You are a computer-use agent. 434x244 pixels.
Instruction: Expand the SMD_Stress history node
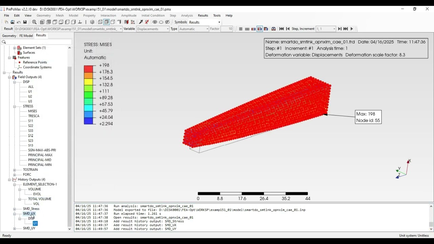[x=15, y=209]
